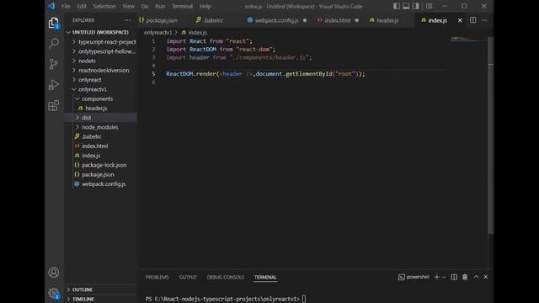The image size is (539, 303).
Task: Open index.html in the file tree
Action: point(100,146)
